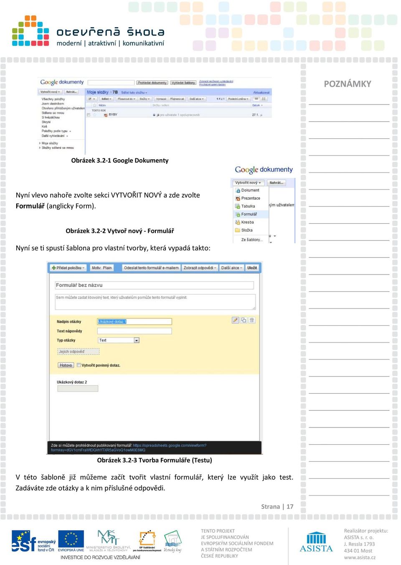Click the 'Prohledat dokumenty' button
The height and width of the screenshot is (565, 401).
tap(152, 83)
